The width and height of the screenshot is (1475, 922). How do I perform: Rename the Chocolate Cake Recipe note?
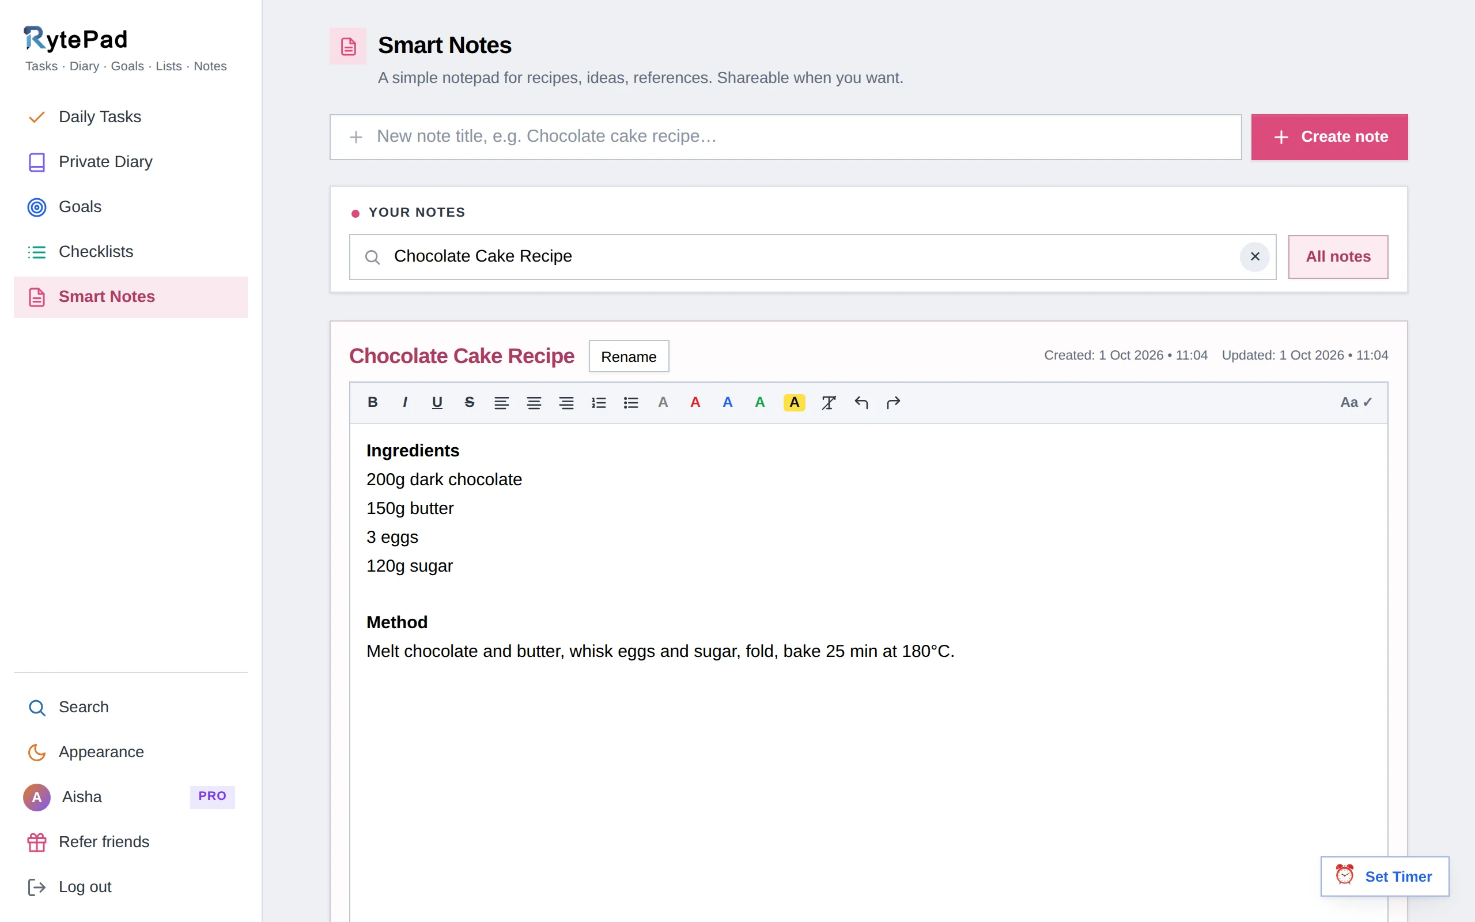629,356
